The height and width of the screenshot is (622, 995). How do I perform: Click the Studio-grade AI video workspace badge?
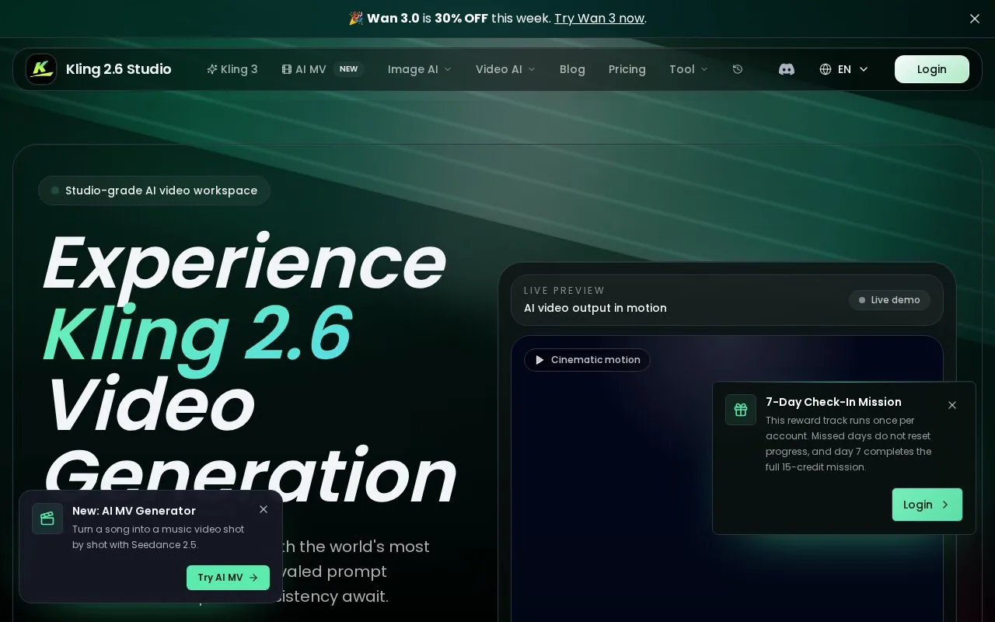(x=154, y=190)
